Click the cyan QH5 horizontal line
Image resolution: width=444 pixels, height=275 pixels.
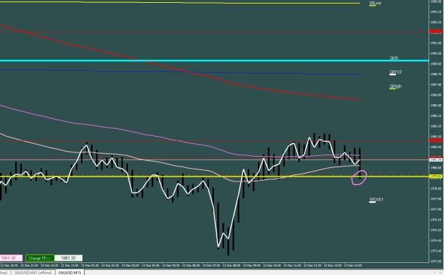click(215, 60)
